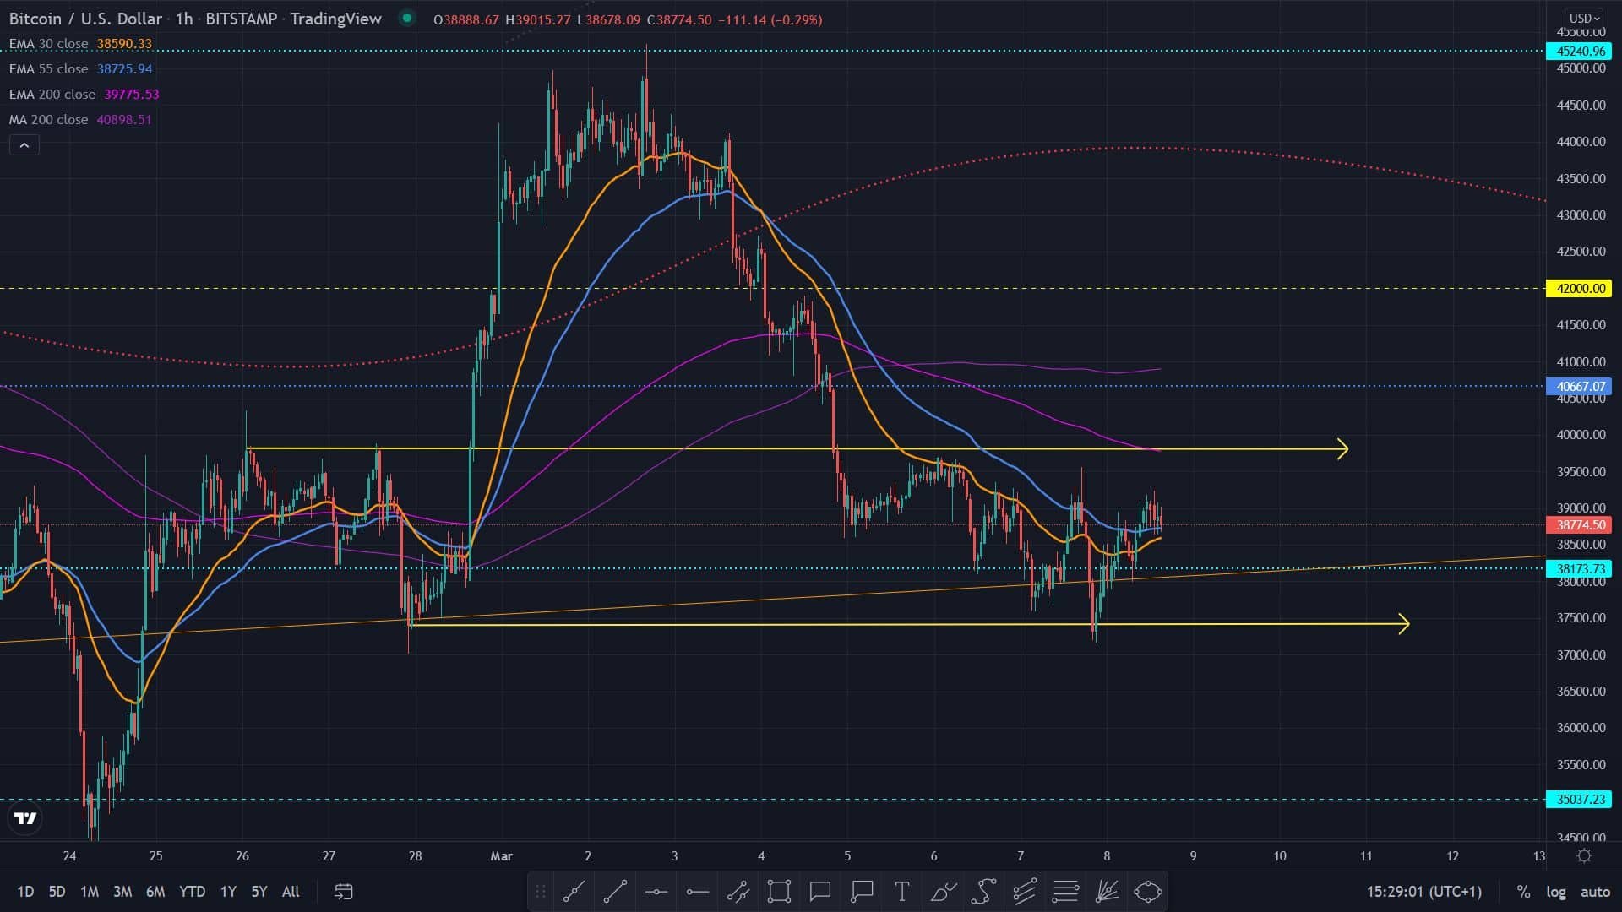Set the chart range to 6M

point(155,891)
